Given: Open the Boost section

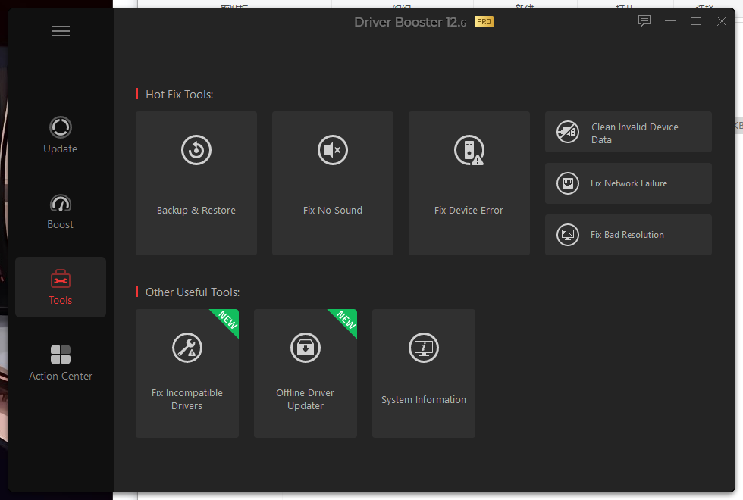Looking at the screenshot, I should pos(60,212).
